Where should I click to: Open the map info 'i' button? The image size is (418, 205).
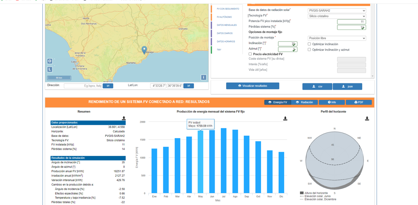coord(204,77)
